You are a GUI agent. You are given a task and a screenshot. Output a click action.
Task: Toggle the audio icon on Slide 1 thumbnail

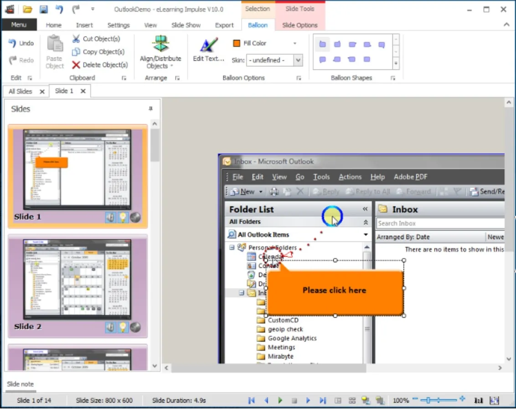point(110,217)
